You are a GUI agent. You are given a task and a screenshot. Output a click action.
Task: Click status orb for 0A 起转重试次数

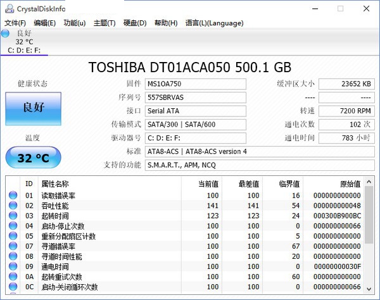coord(13,277)
